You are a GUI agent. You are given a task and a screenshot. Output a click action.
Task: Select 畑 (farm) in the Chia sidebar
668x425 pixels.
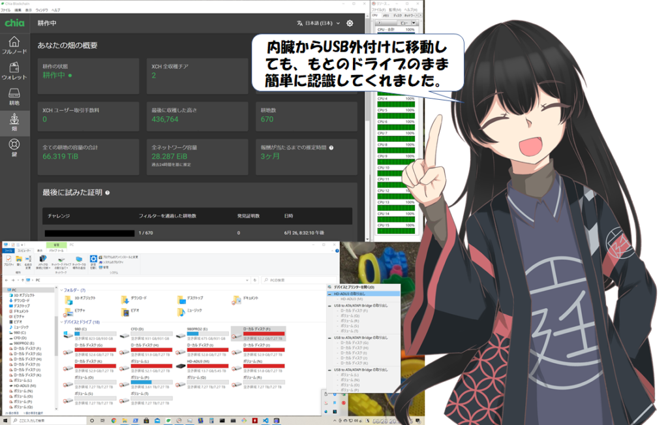pos(14,122)
